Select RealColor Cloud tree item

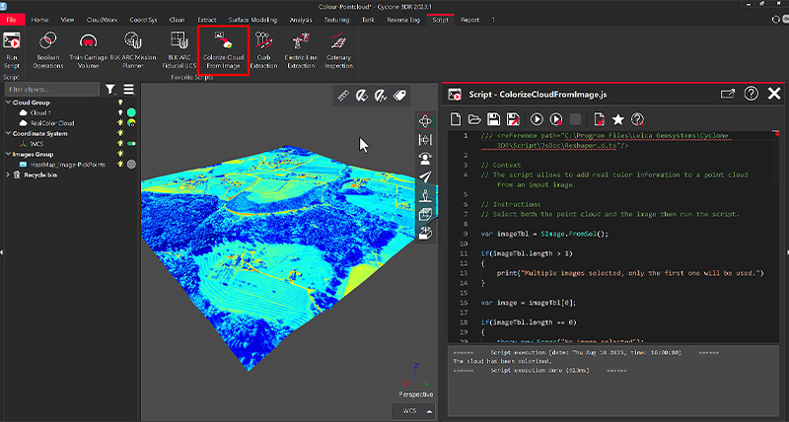click(x=52, y=123)
